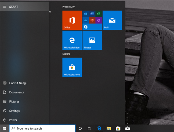
Task: Select the Productivity group heading
Action: (x=68, y=7)
